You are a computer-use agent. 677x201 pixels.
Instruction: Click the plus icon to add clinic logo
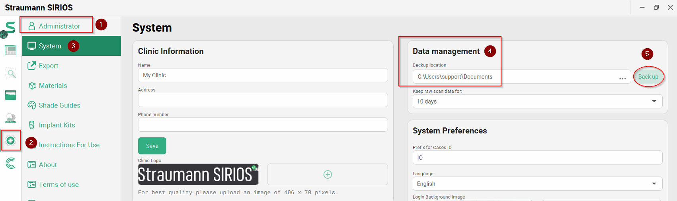point(328,174)
